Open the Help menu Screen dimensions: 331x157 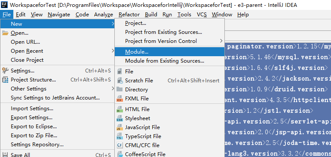[243, 15]
